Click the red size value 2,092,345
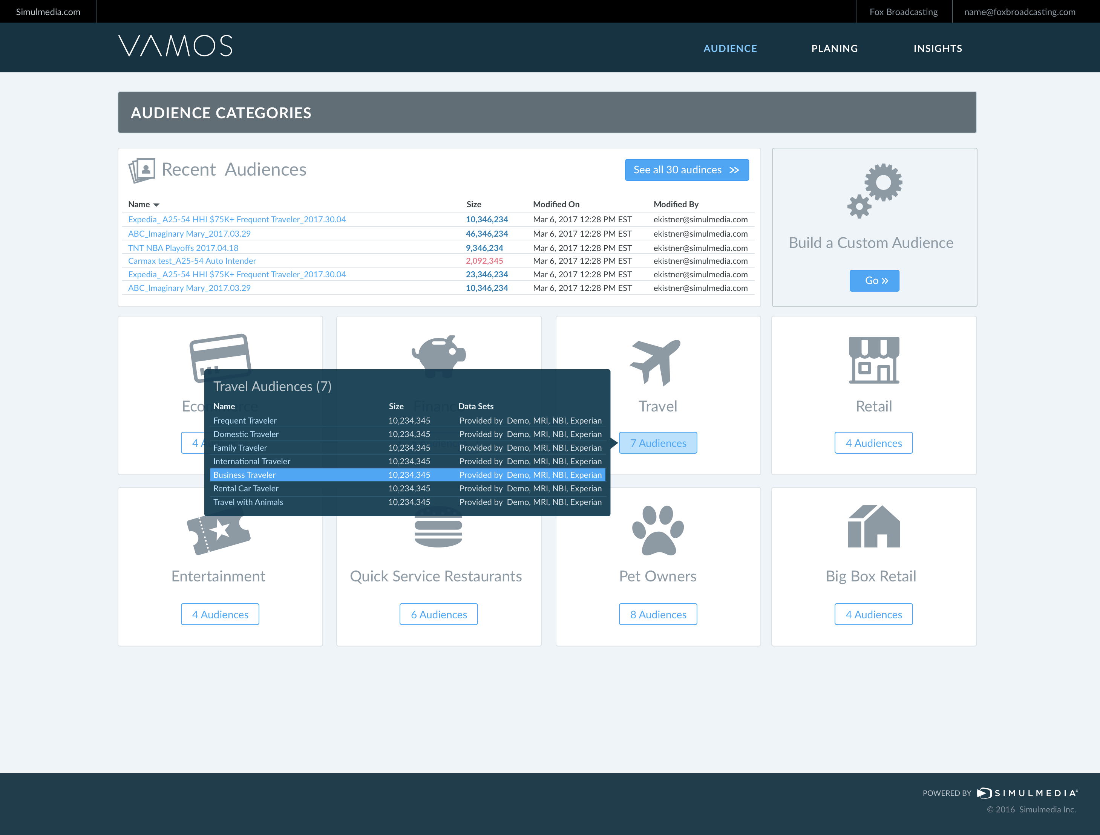The height and width of the screenshot is (835, 1100). click(x=484, y=261)
